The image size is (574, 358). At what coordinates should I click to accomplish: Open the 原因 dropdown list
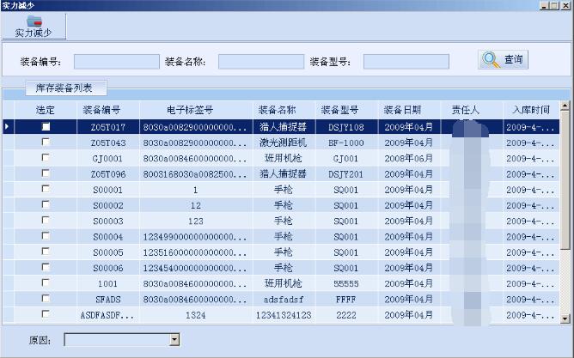pyautogui.click(x=174, y=340)
